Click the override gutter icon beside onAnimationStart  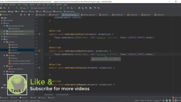point(39,34)
